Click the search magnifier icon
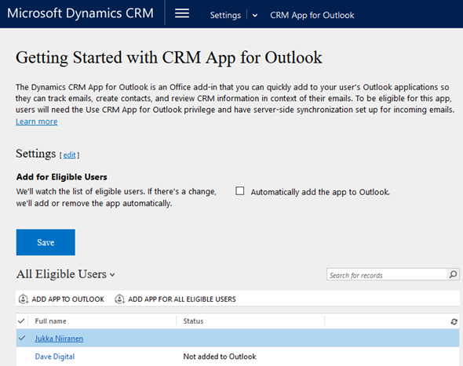This screenshot has height=366, width=463. click(x=454, y=274)
